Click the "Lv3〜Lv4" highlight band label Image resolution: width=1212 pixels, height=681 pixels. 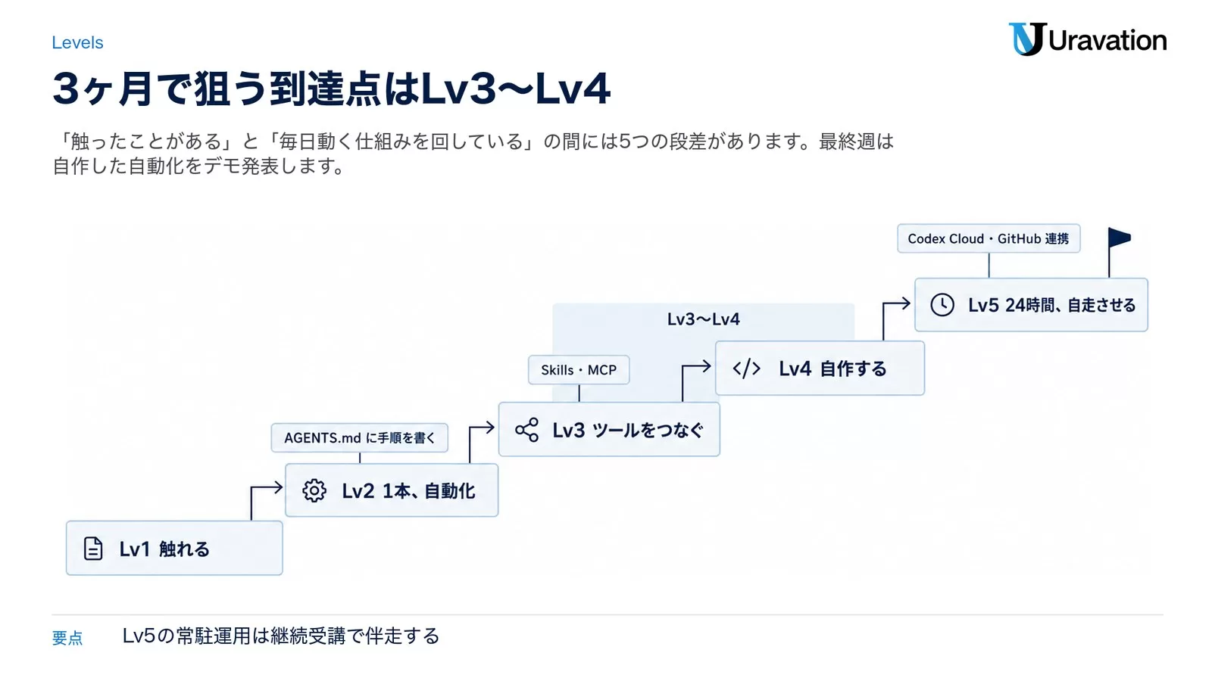(704, 319)
